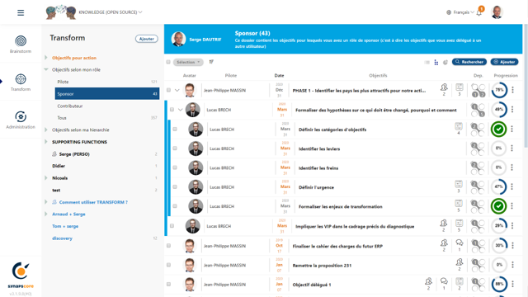Open three-dot menu for Définir l'urgence

(511, 186)
